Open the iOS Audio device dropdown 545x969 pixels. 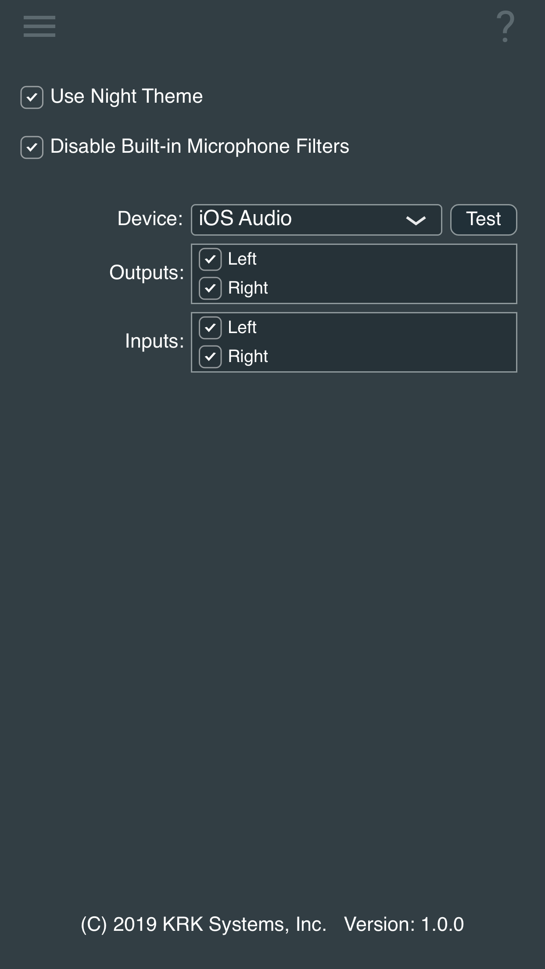[x=316, y=219]
